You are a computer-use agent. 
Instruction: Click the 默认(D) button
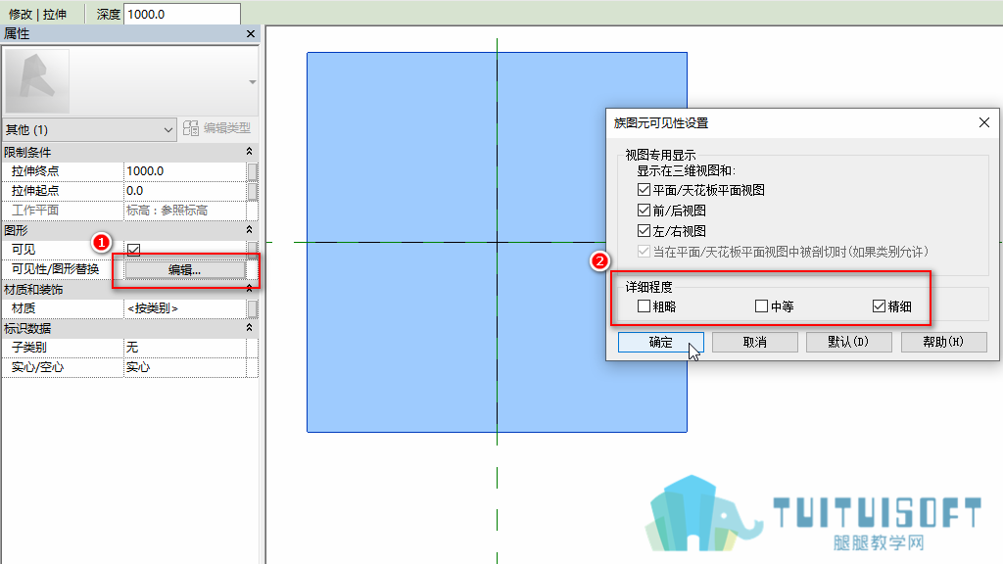tap(849, 342)
